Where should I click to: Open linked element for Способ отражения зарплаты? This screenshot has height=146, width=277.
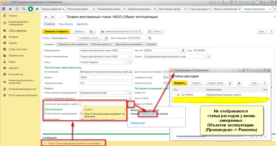click(x=130, y=98)
